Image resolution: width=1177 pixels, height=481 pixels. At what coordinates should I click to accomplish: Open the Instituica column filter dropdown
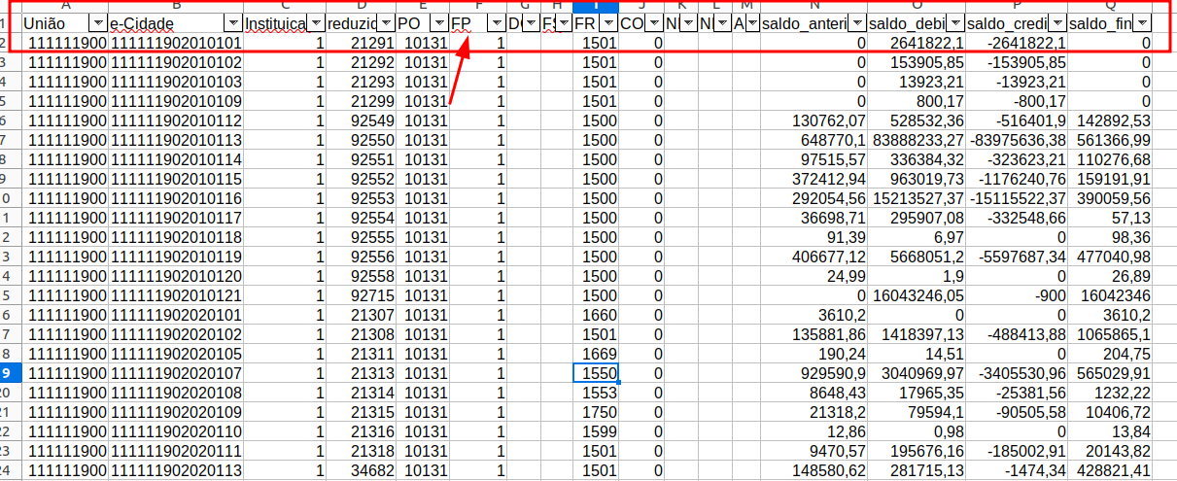[x=315, y=22]
